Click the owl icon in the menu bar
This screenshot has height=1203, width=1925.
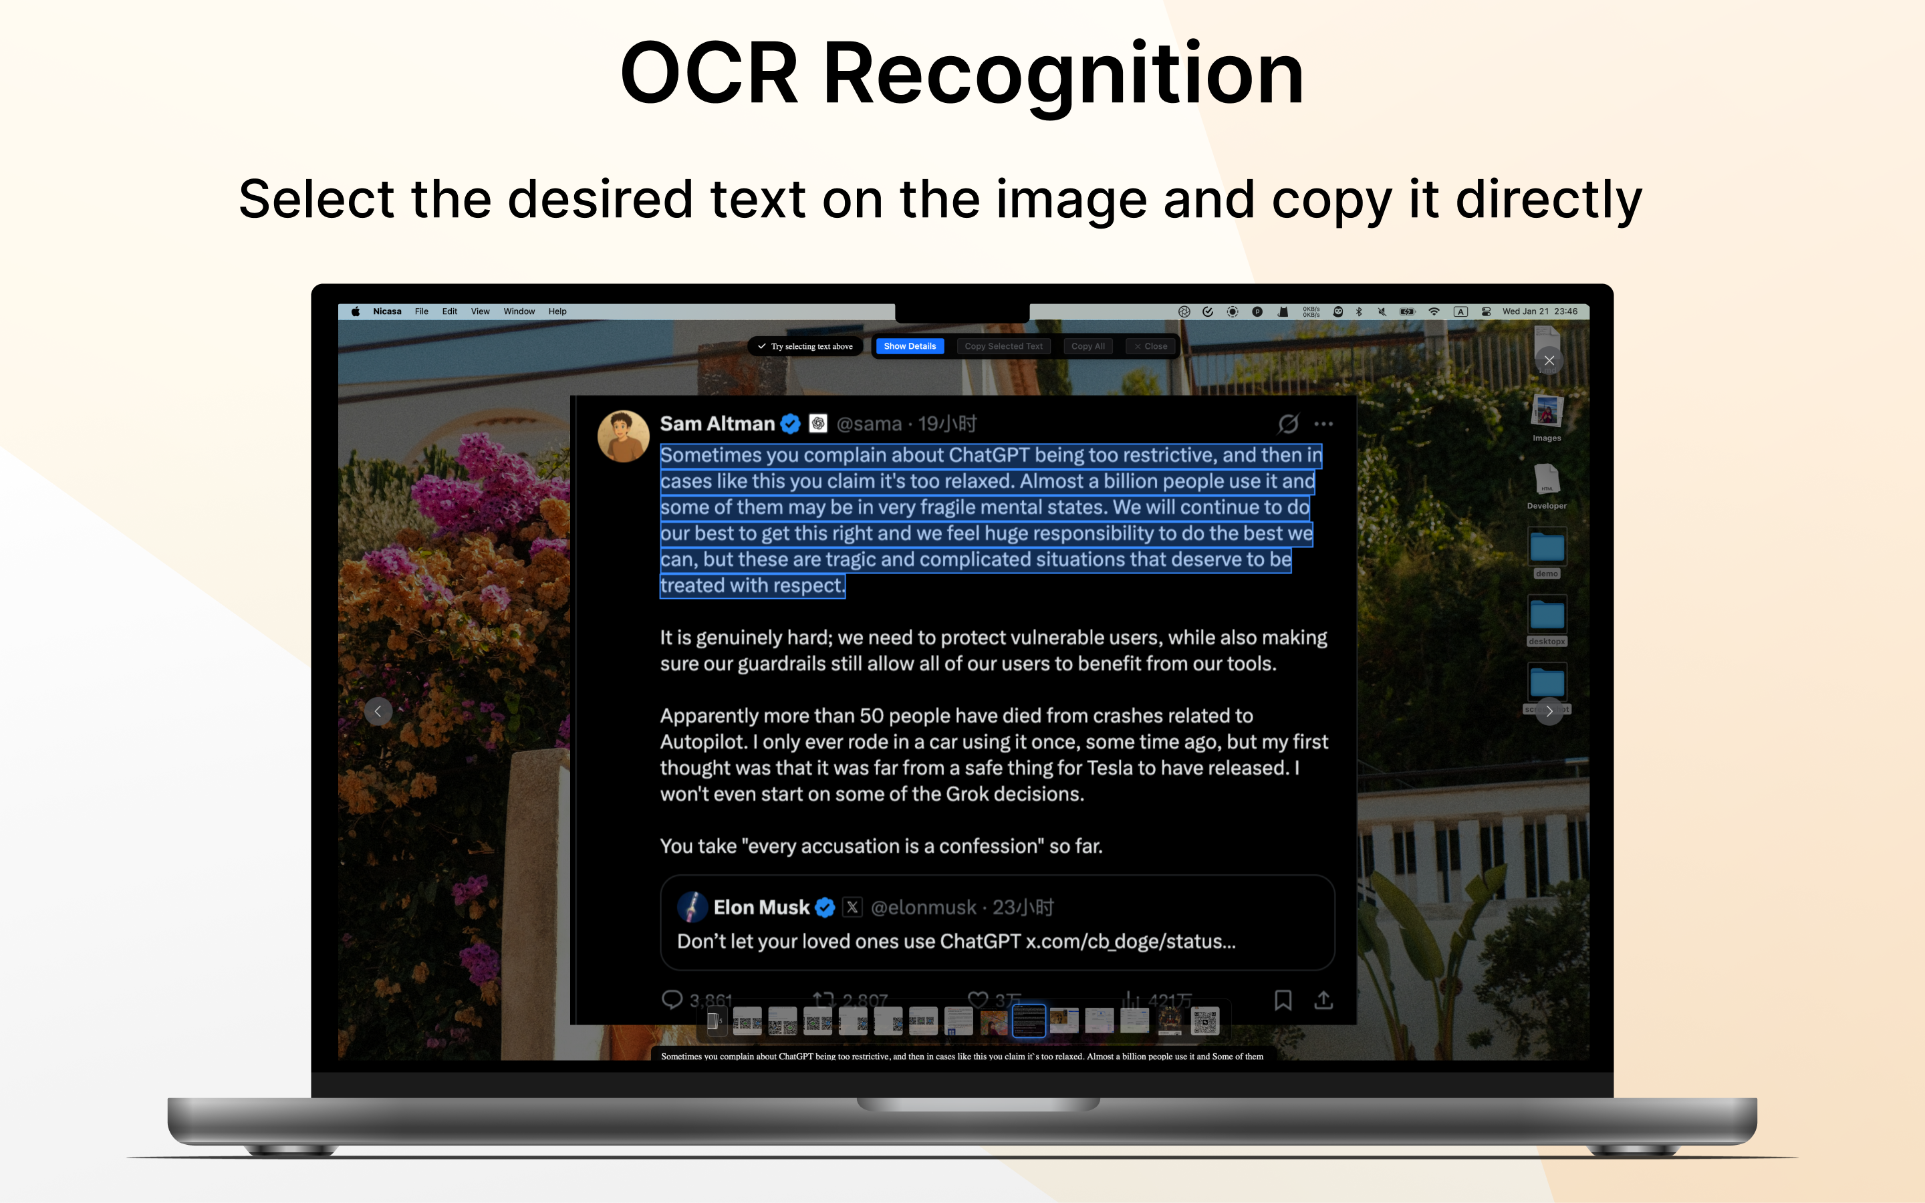[x=1339, y=312]
